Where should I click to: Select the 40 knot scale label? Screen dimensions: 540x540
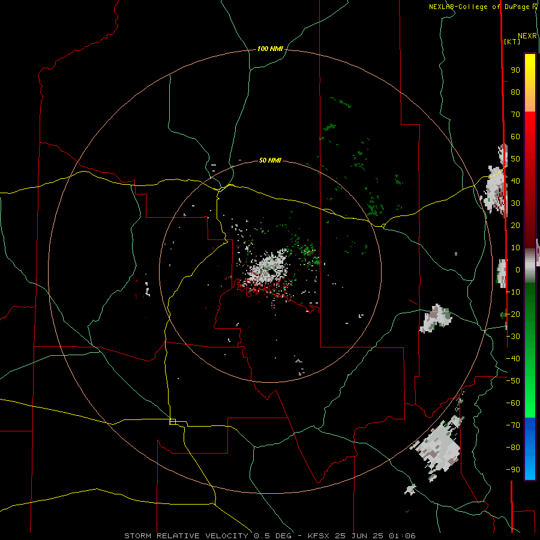click(x=515, y=181)
